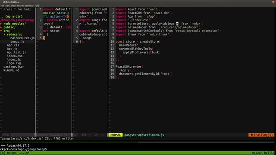Click the public/ folder name
Viewport: 276px width, 155px height.
(9, 27)
